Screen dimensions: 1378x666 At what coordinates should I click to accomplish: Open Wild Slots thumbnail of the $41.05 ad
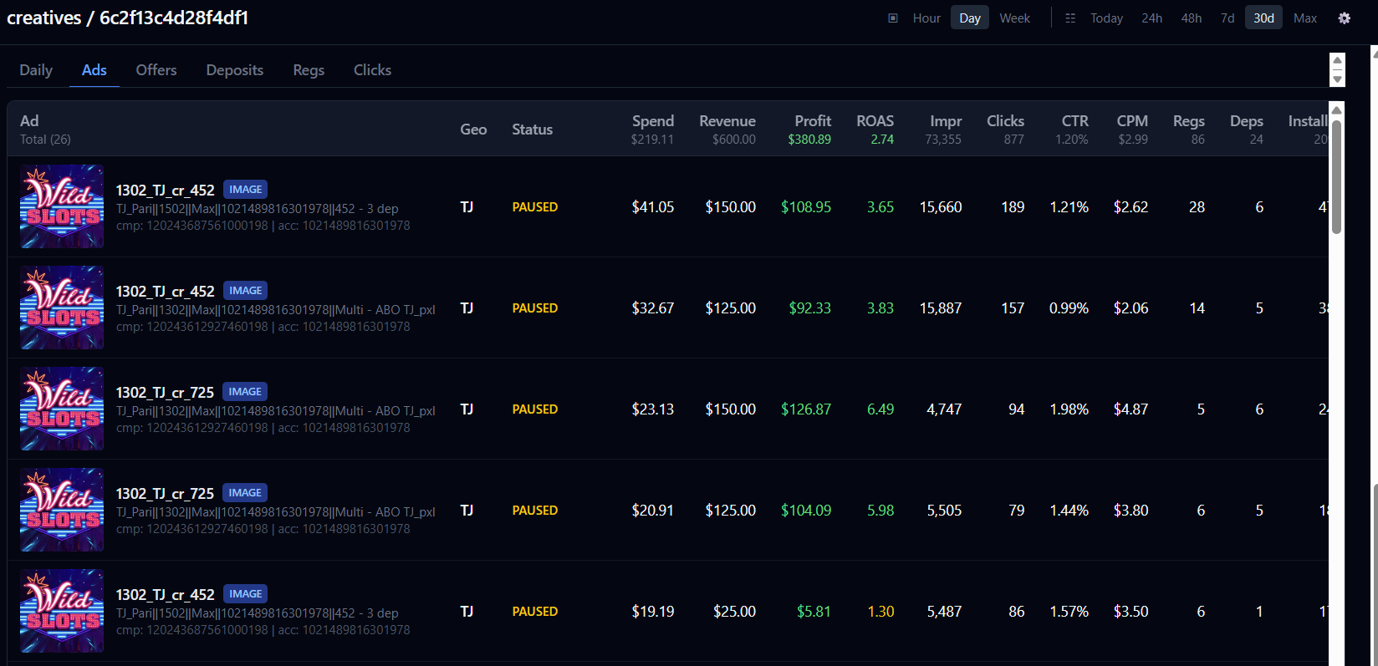click(x=62, y=206)
